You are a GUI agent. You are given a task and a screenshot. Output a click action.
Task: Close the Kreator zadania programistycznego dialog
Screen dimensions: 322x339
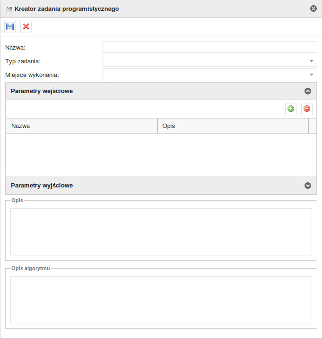coord(314,8)
